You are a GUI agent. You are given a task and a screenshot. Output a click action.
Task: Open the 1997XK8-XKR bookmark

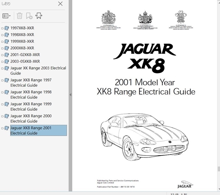pyautogui.click(x=22, y=28)
